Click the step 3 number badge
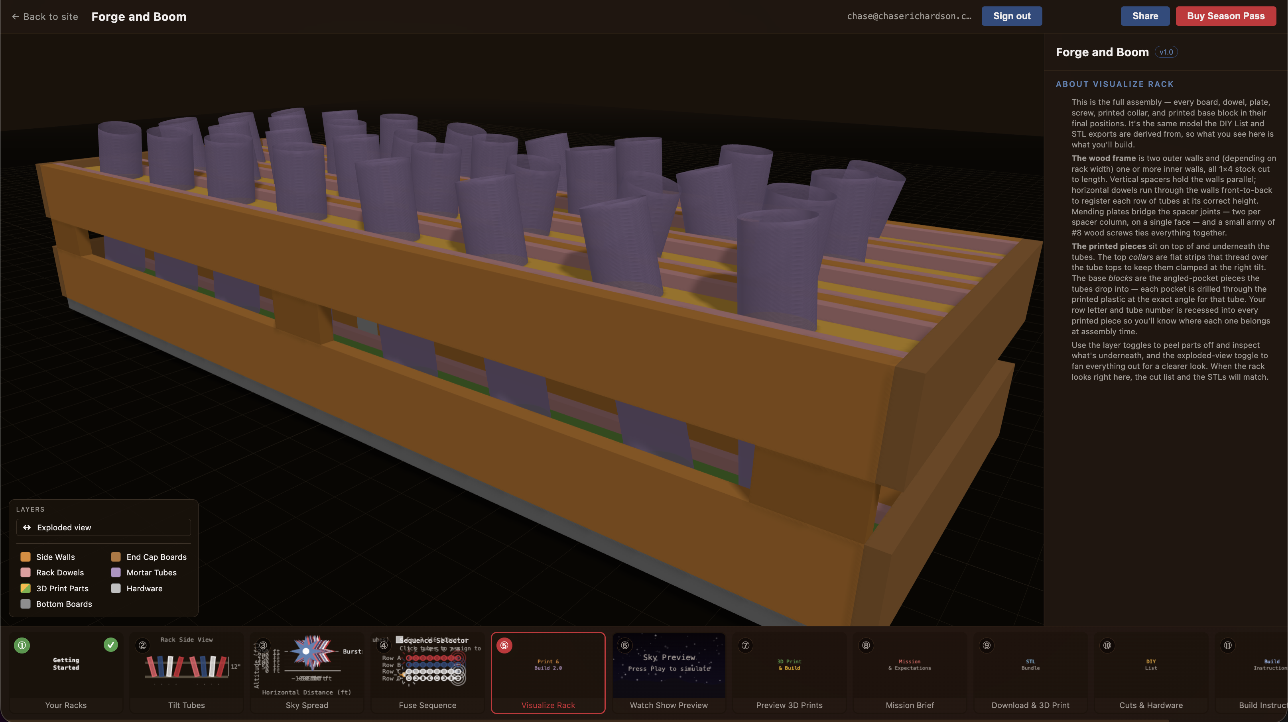The image size is (1288, 722). [263, 645]
